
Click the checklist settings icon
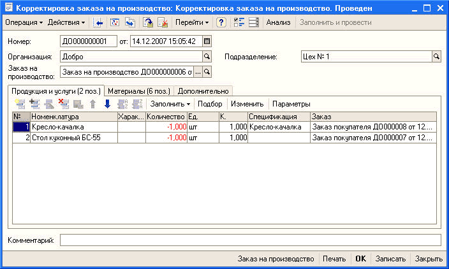(239, 22)
